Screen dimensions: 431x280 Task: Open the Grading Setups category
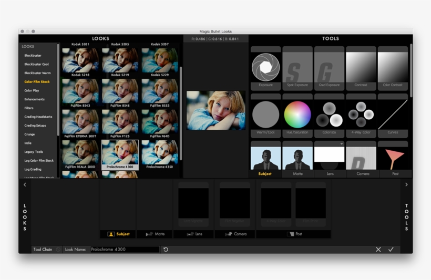[35, 126]
